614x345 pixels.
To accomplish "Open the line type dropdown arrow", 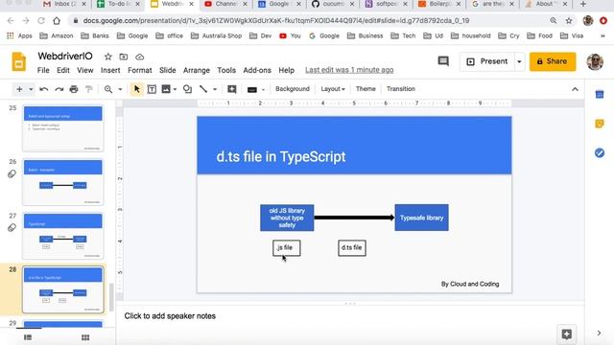I will coord(215,89).
